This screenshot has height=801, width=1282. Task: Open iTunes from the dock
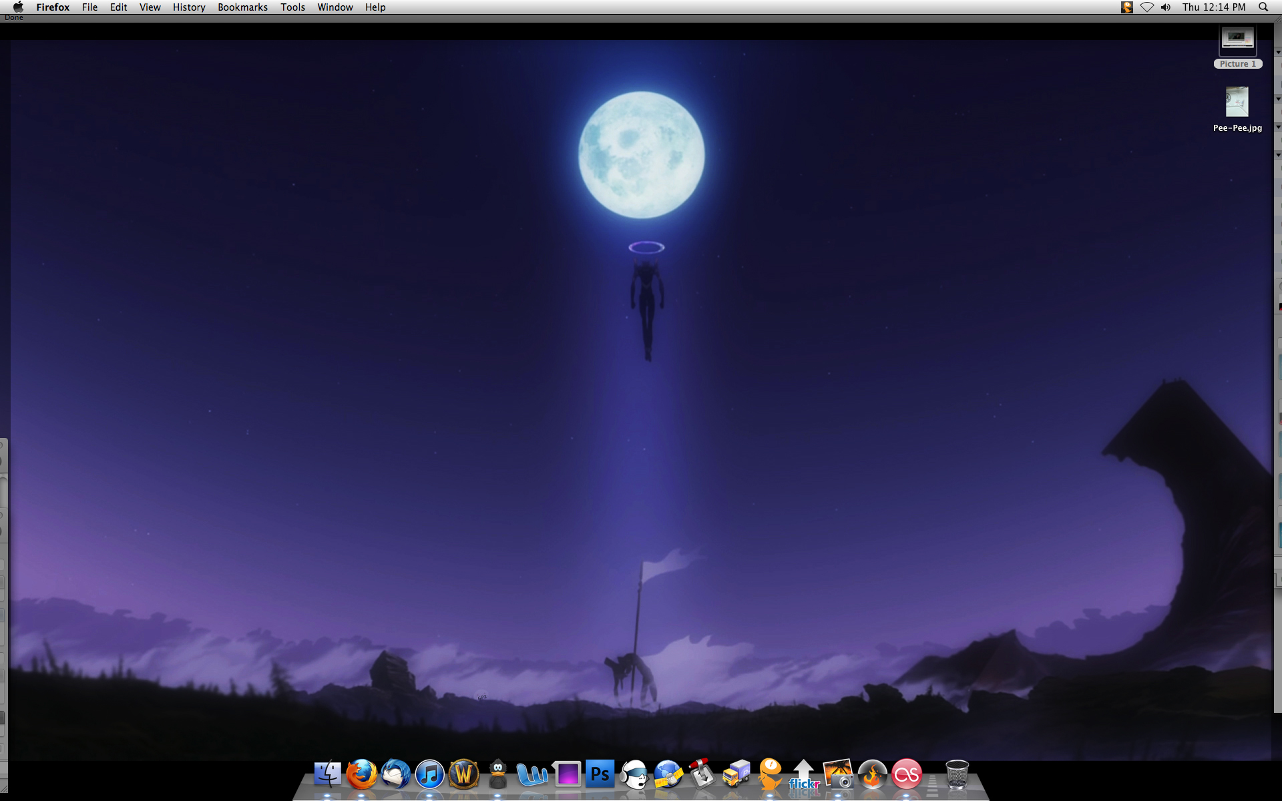[x=429, y=775]
